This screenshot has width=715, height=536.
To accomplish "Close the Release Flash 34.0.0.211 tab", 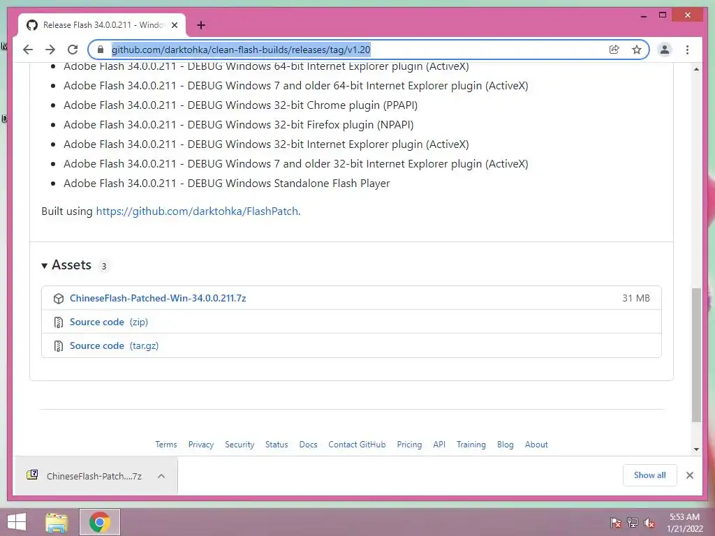I will (174, 25).
